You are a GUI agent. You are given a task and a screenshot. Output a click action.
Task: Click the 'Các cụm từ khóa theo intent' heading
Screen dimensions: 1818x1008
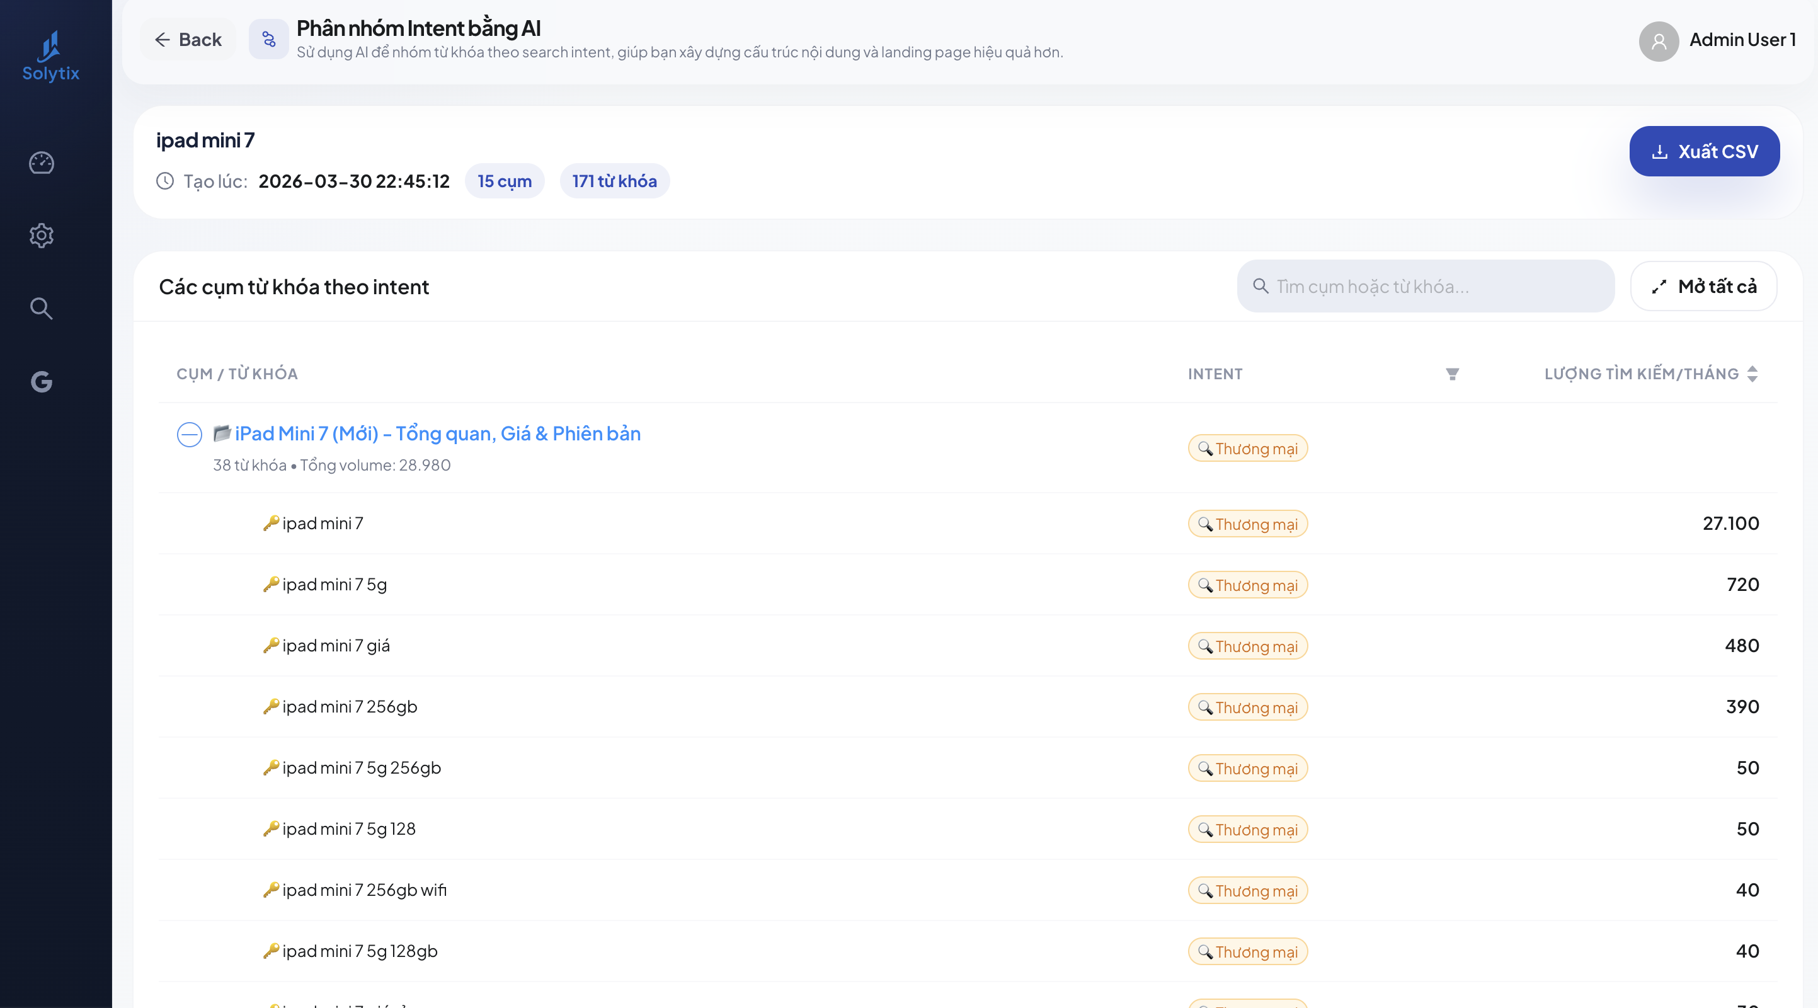(294, 287)
